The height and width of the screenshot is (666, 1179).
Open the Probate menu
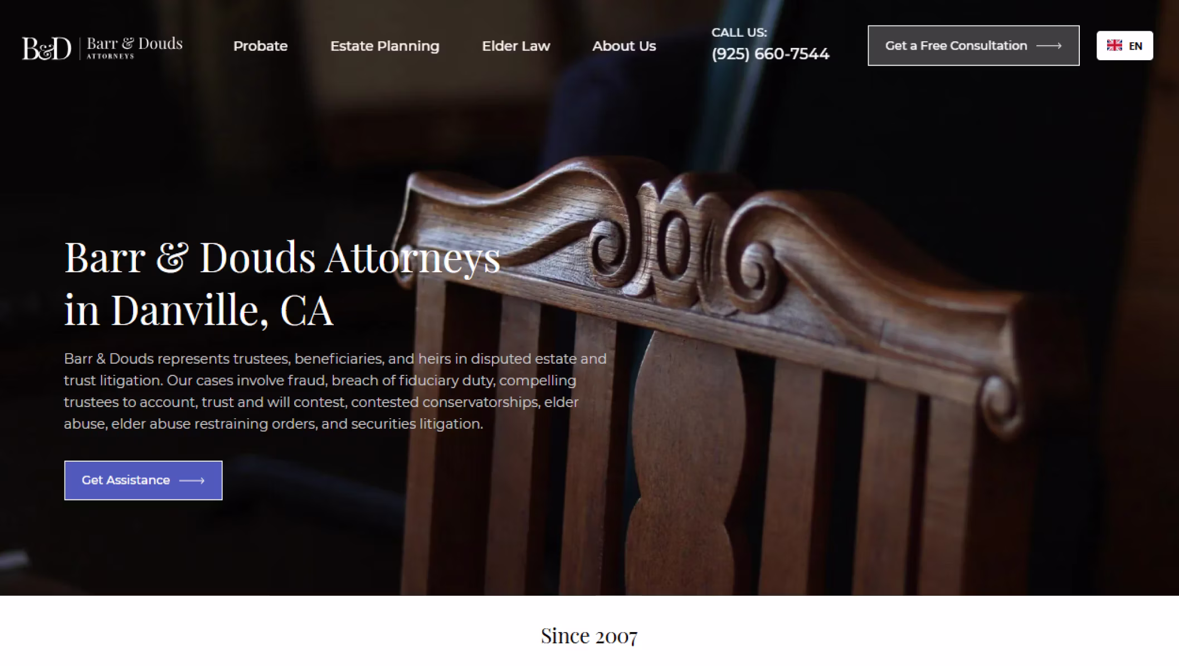[260, 46]
